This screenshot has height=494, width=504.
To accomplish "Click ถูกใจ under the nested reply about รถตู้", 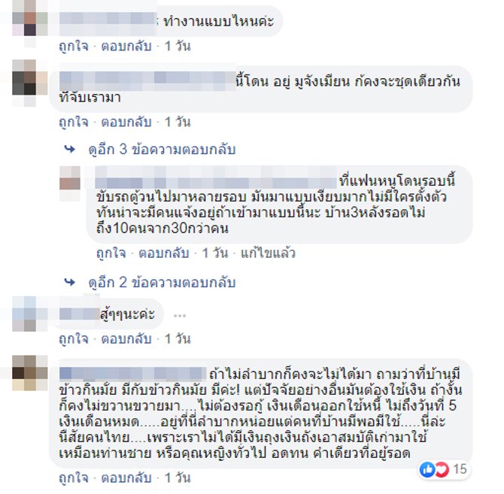I will pos(111,253).
